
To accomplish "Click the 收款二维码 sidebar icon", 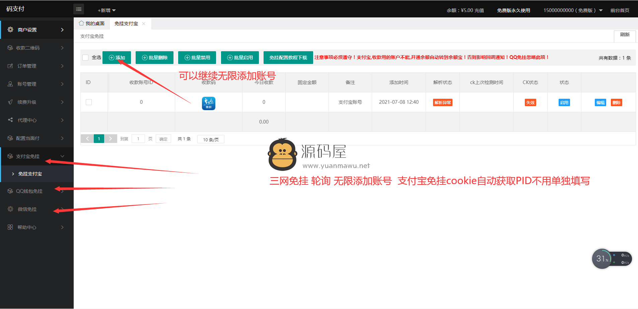I will [10, 48].
